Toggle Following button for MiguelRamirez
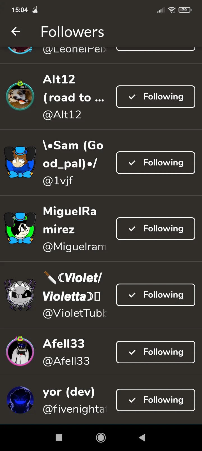 pyautogui.click(x=156, y=229)
